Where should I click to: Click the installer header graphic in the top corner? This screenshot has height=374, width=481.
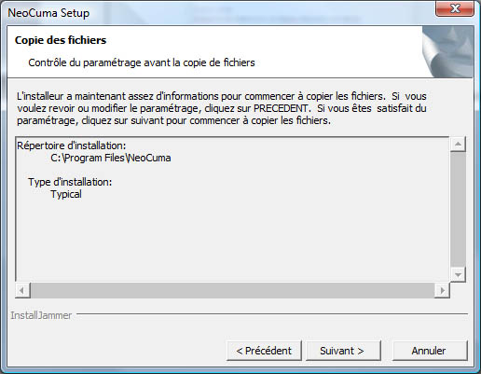coord(447,52)
